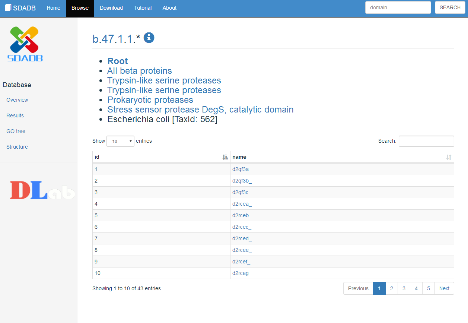Select pagination page 1
468x323 pixels.
point(379,288)
